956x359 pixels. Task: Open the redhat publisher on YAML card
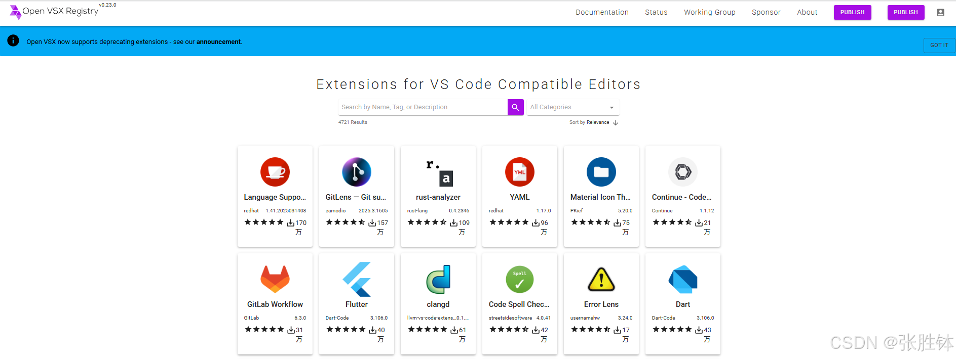[496, 211]
